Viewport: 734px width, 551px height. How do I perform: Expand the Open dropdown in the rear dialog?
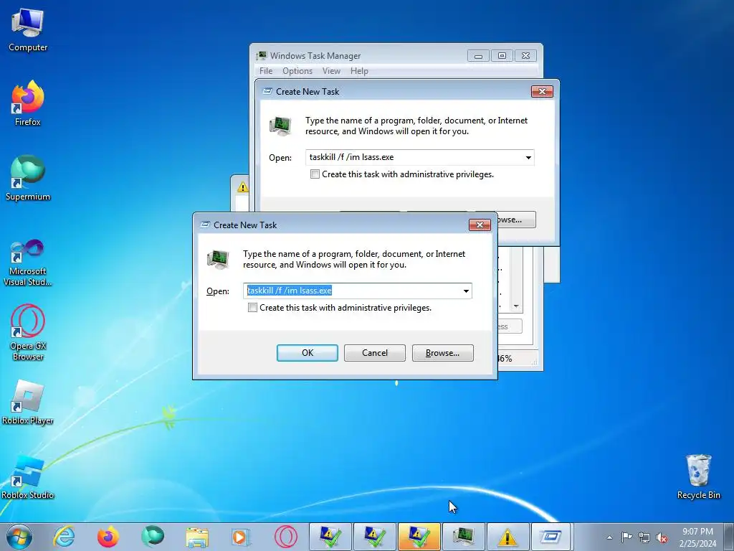pyautogui.click(x=528, y=157)
